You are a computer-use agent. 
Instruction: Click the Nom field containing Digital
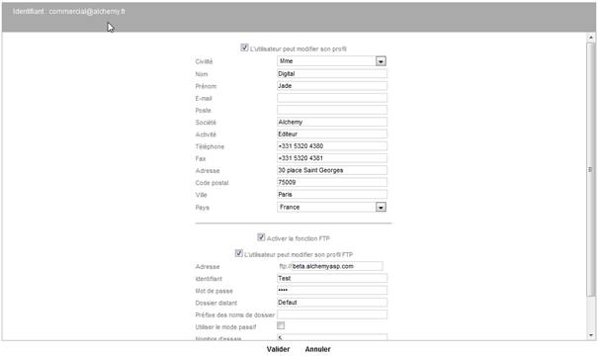click(x=332, y=73)
